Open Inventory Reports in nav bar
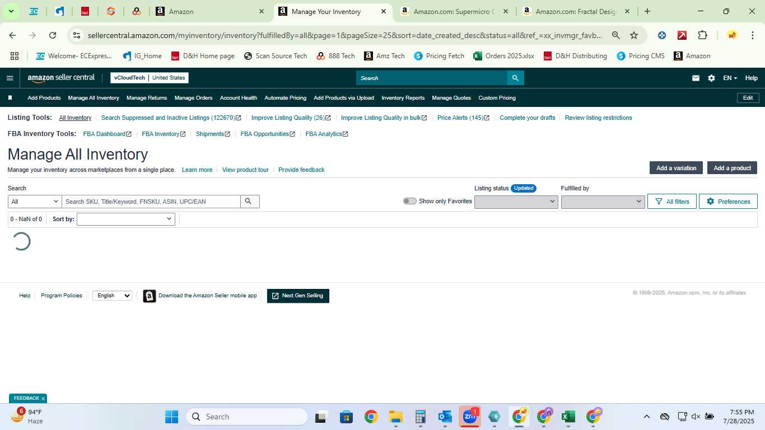 tap(403, 98)
